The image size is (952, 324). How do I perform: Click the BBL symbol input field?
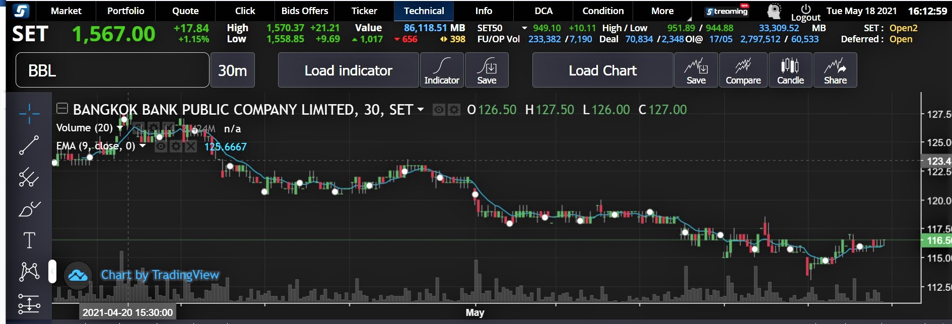point(112,70)
